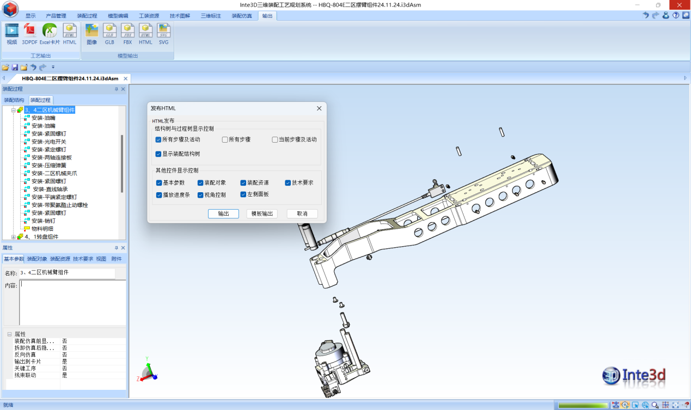This screenshot has height=410, width=691.
Task: Open the 三维标注 ribbon tab
Action: [211, 16]
